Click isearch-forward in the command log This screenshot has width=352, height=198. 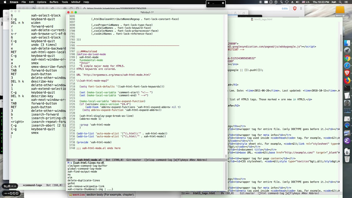(x=45, y=114)
